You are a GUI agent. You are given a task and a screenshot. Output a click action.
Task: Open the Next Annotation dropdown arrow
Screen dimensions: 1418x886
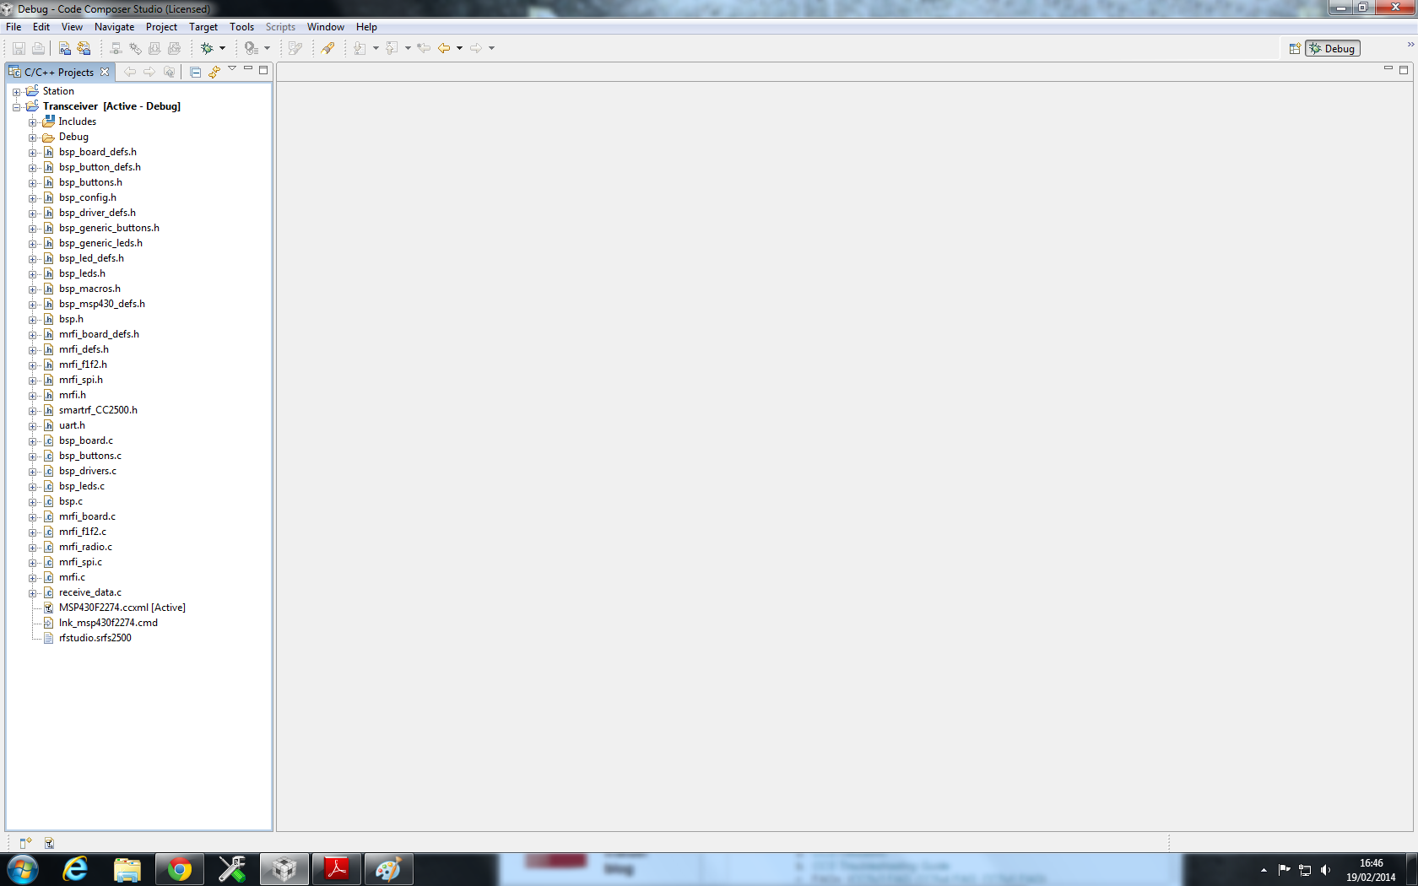376,48
